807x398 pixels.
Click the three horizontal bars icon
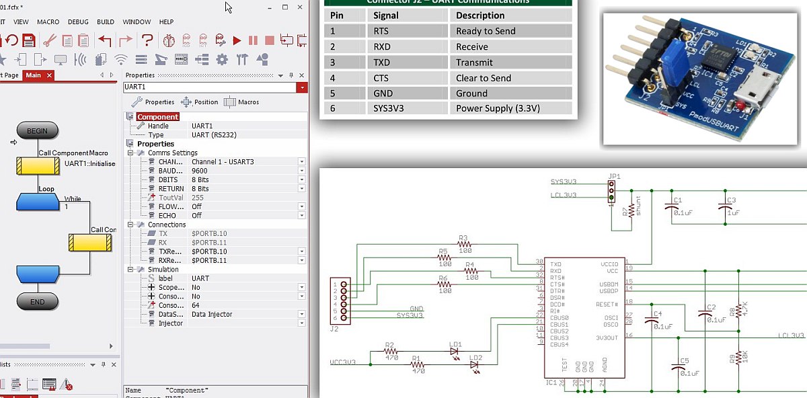pyautogui.click(x=141, y=60)
